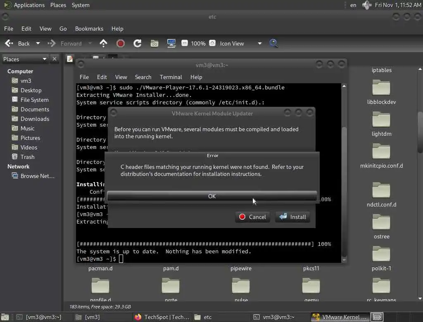
Task: Click OK in the Error dialog
Action: (212, 196)
